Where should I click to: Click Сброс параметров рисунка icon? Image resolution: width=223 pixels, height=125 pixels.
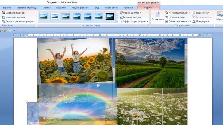[3, 22]
